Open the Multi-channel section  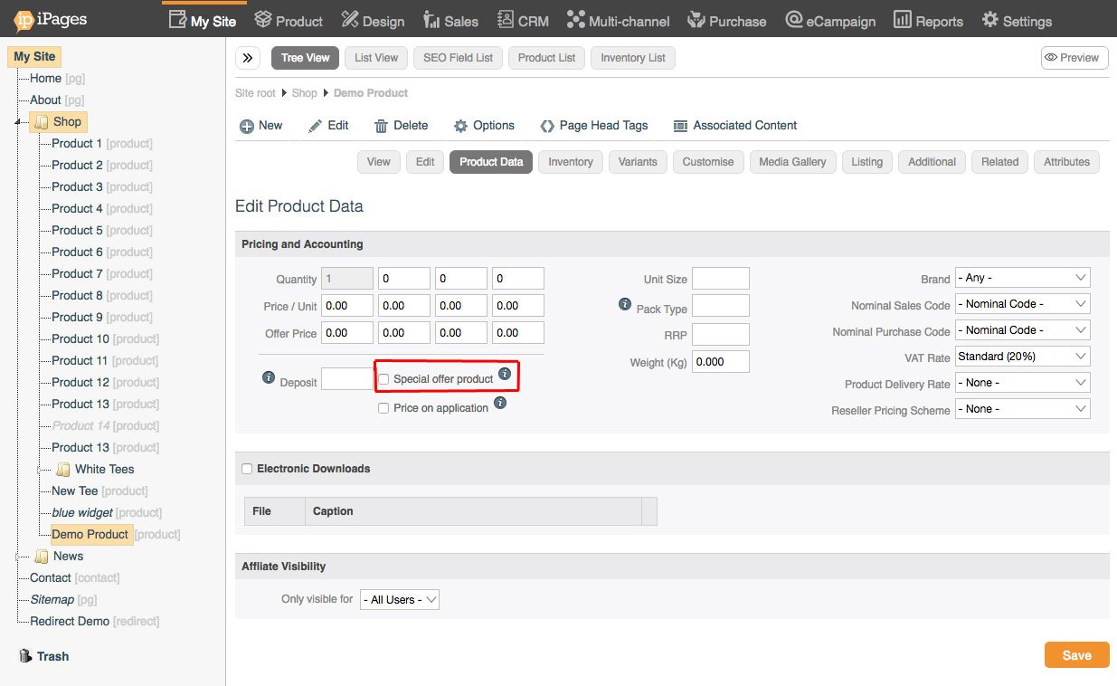pyautogui.click(x=618, y=21)
